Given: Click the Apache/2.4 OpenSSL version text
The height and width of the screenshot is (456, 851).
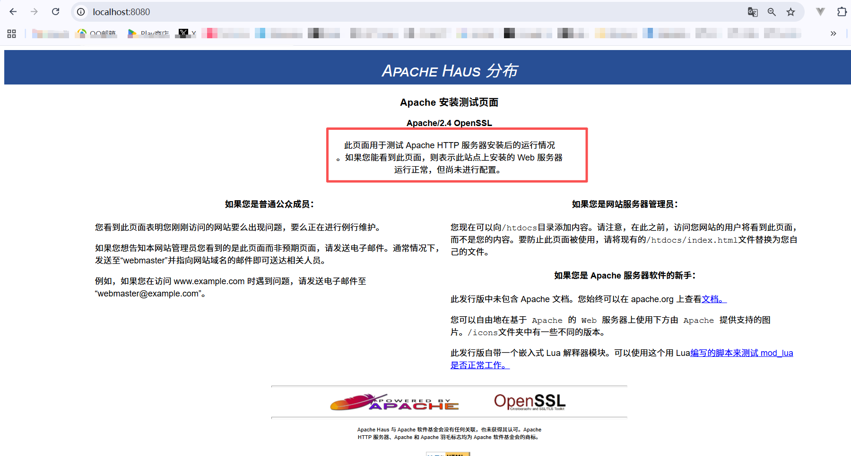Looking at the screenshot, I should [449, 123].
